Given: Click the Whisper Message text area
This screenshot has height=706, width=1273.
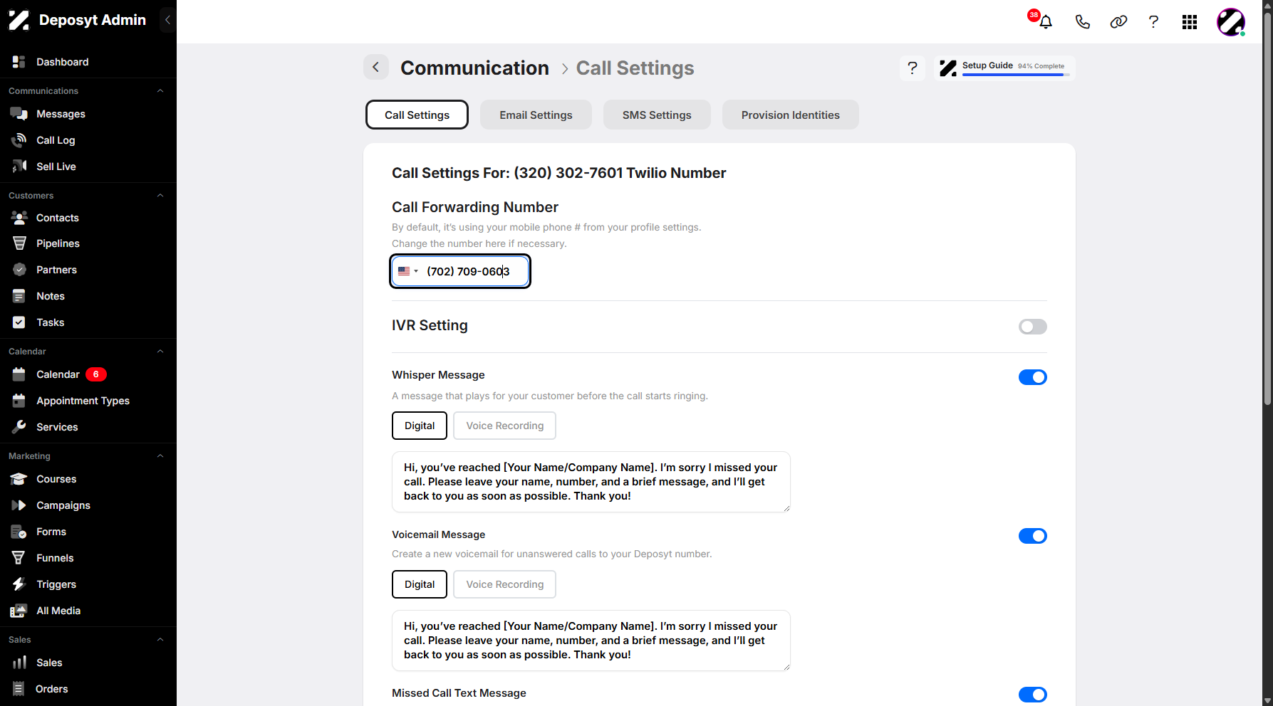Looking at the screenshot, I should 591,482.
